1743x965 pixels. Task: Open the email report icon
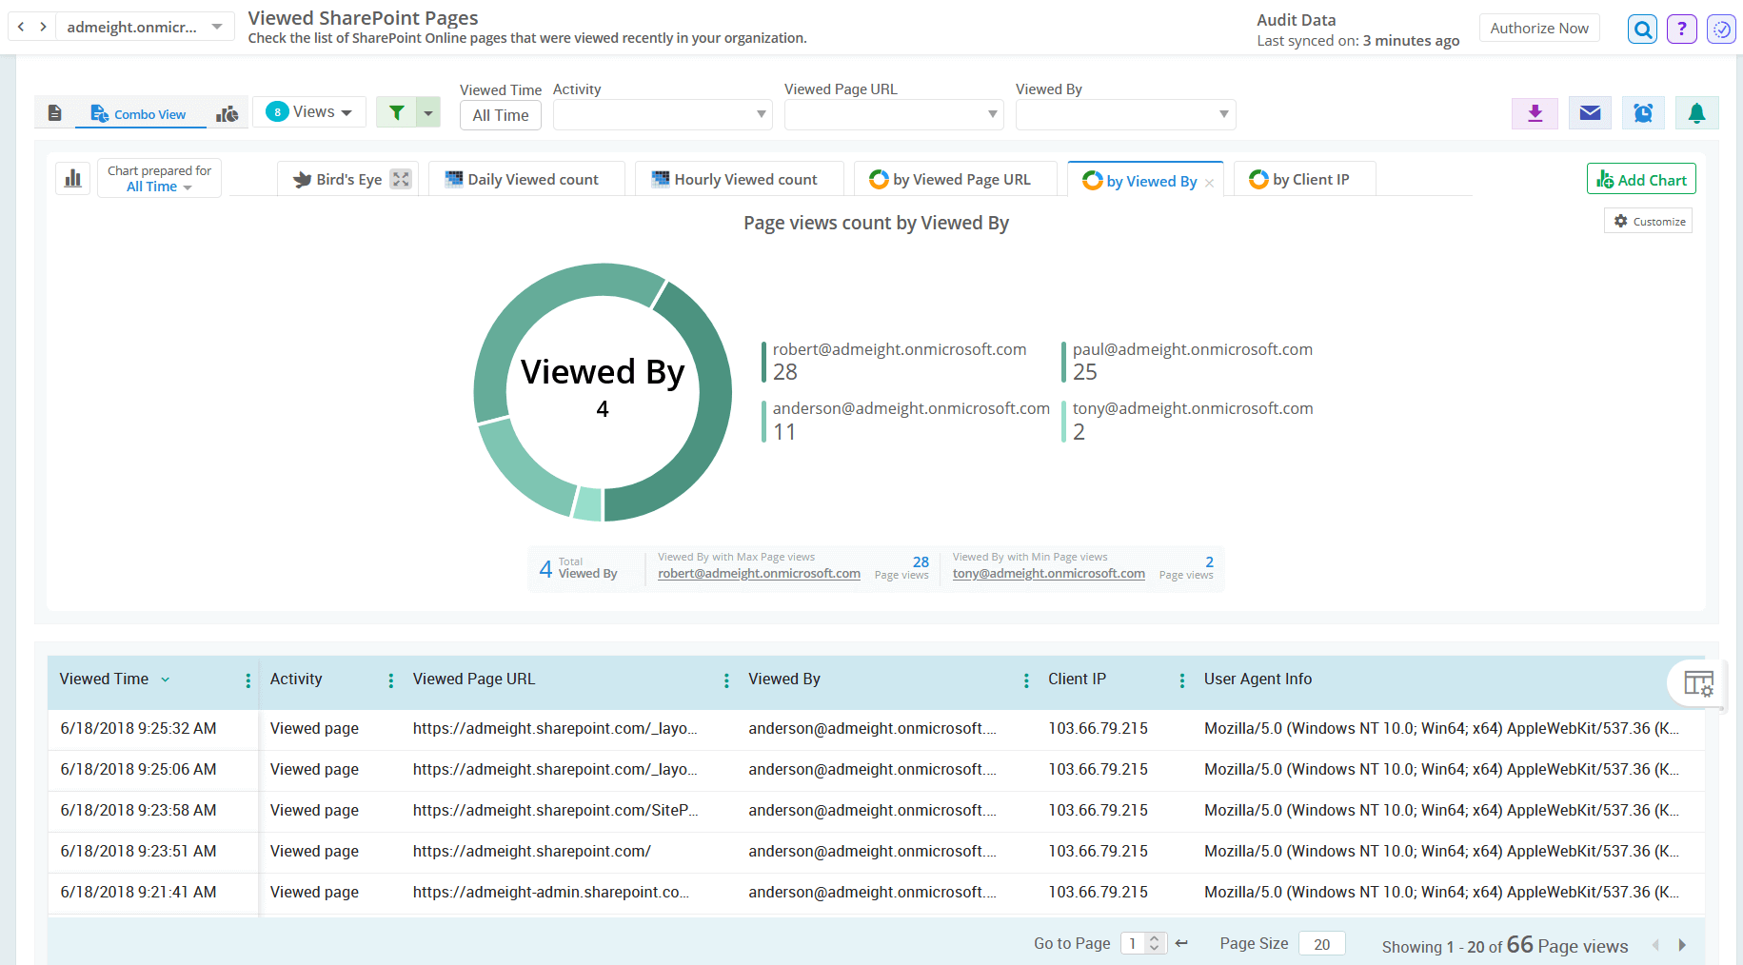[x=1589, y=112]
